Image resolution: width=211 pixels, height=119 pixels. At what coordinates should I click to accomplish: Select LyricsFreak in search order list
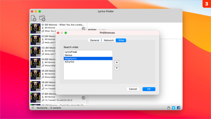pyautogui.click(x=88, y=52)
